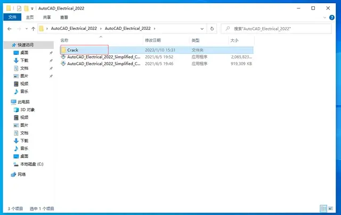
Task: Click the 2021/6/5 19:46 date cell
Action: (x=159, y=64)
